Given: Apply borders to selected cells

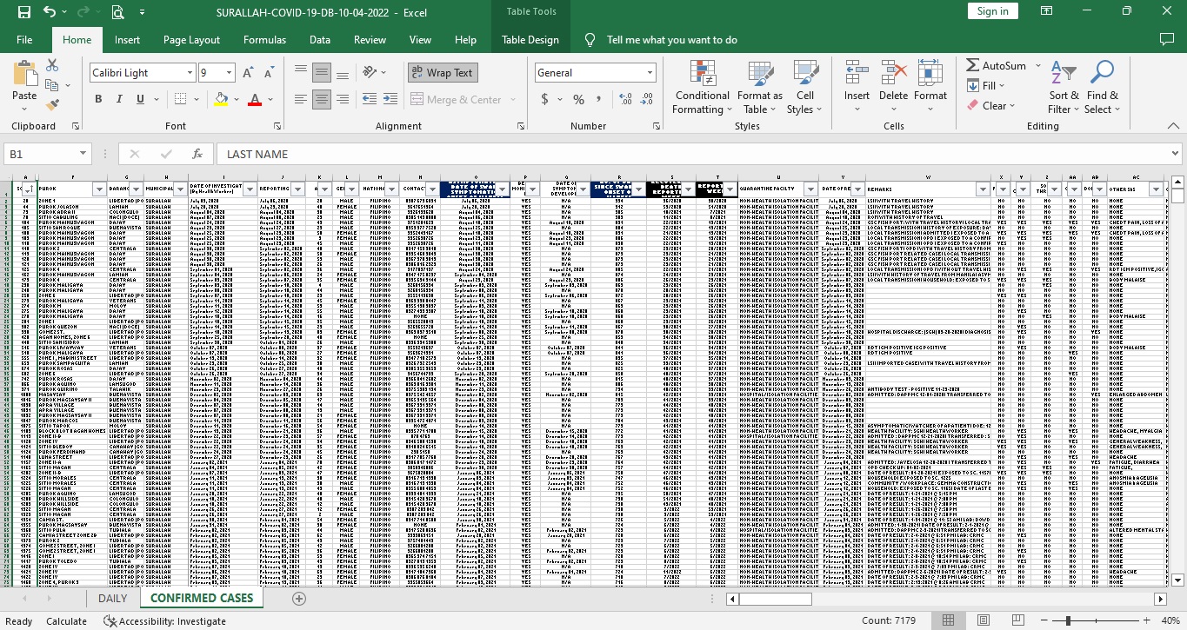Looking at the screenshot, I should coord(179,100).
